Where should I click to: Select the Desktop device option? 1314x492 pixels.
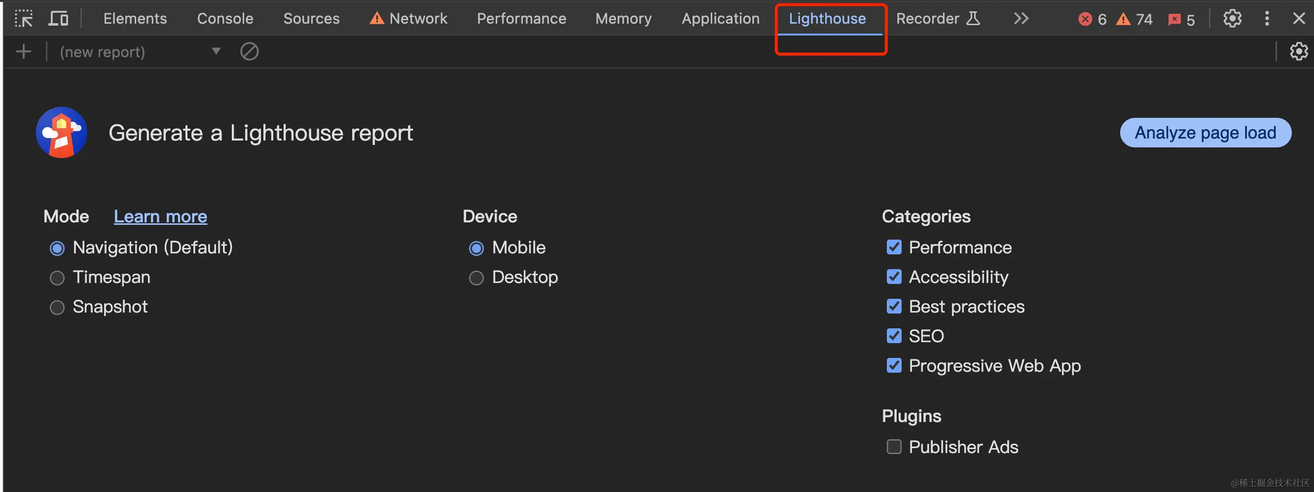coord(476,278)
